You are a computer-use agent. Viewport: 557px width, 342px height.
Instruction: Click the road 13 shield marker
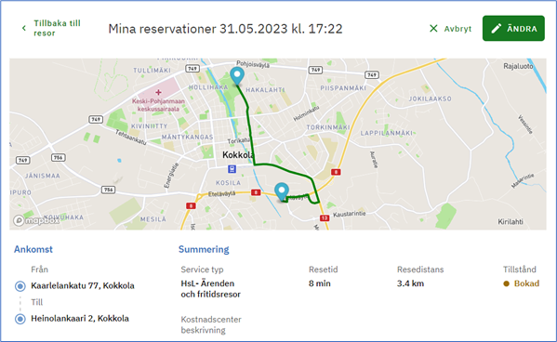[x=324, y=218]
